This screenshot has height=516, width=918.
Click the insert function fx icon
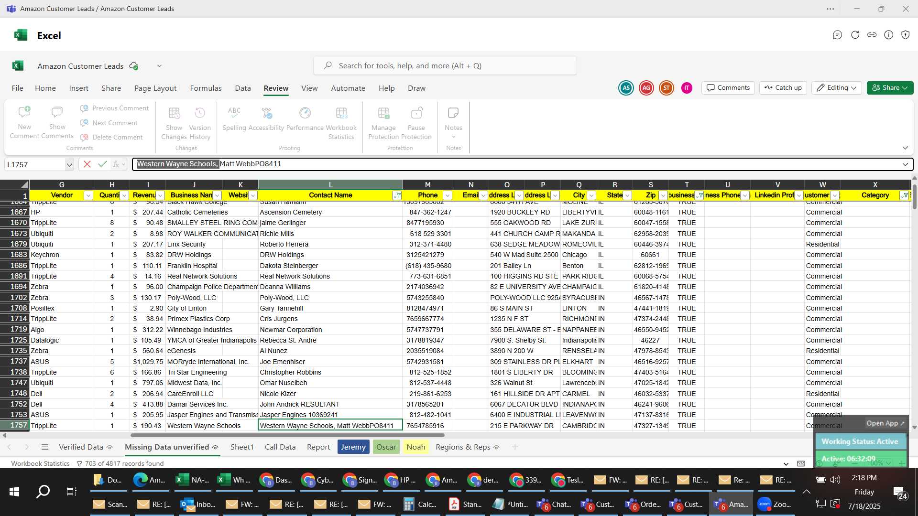(x=116, y=164)
